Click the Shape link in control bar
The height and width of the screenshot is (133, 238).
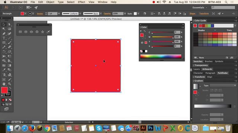[x=193, y=14]
